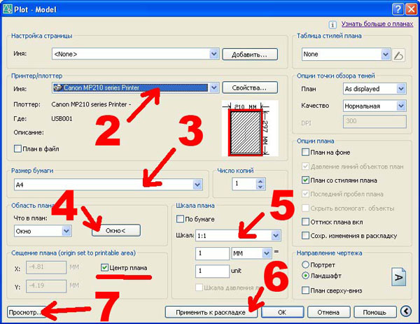Check the "По бумаге" option

tap(180, 219)
